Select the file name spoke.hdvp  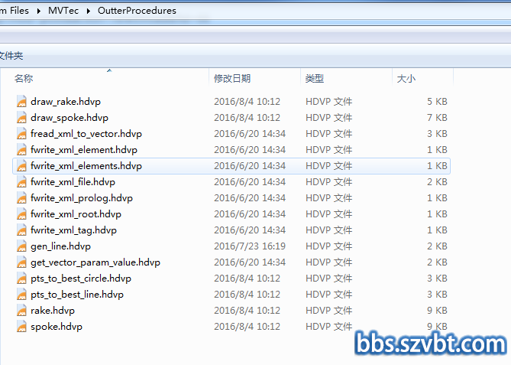tap(57, 327)
